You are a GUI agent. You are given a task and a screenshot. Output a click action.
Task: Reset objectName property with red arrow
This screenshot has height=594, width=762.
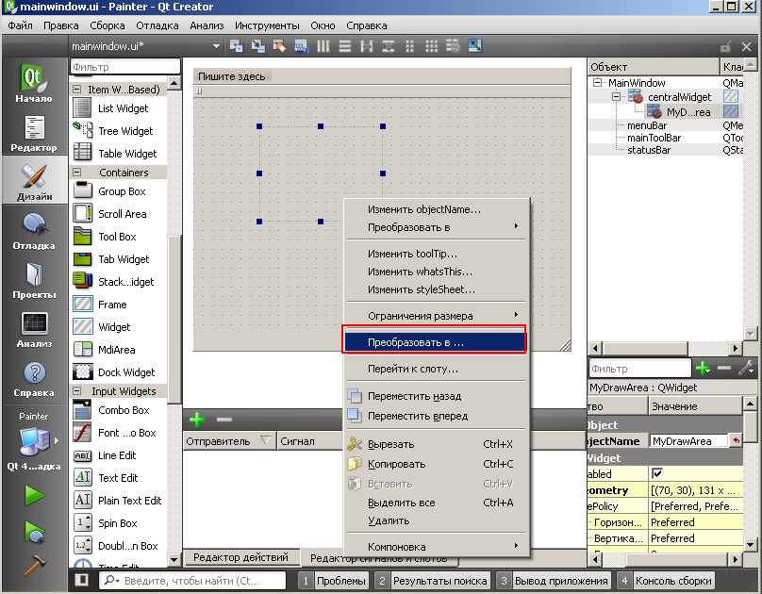pos(737,440)
